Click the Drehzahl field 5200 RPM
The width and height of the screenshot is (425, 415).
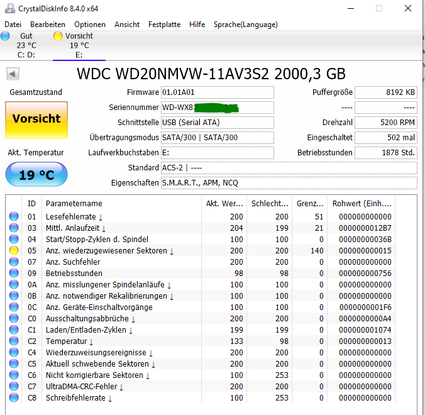(x=386, y=123)
